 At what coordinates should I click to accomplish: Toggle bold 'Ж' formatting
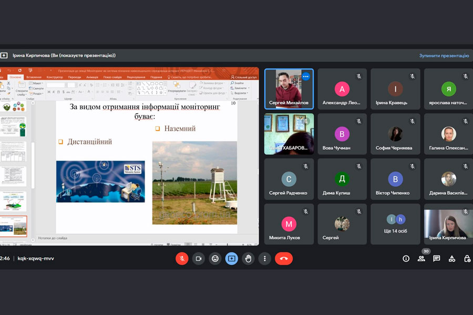pyautogui.click(x=49, y=92)
